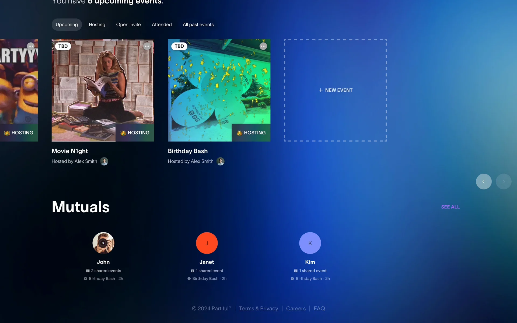Open three-dot menu on Movie N1ght card
517x323 pixels.
(147, 46)
